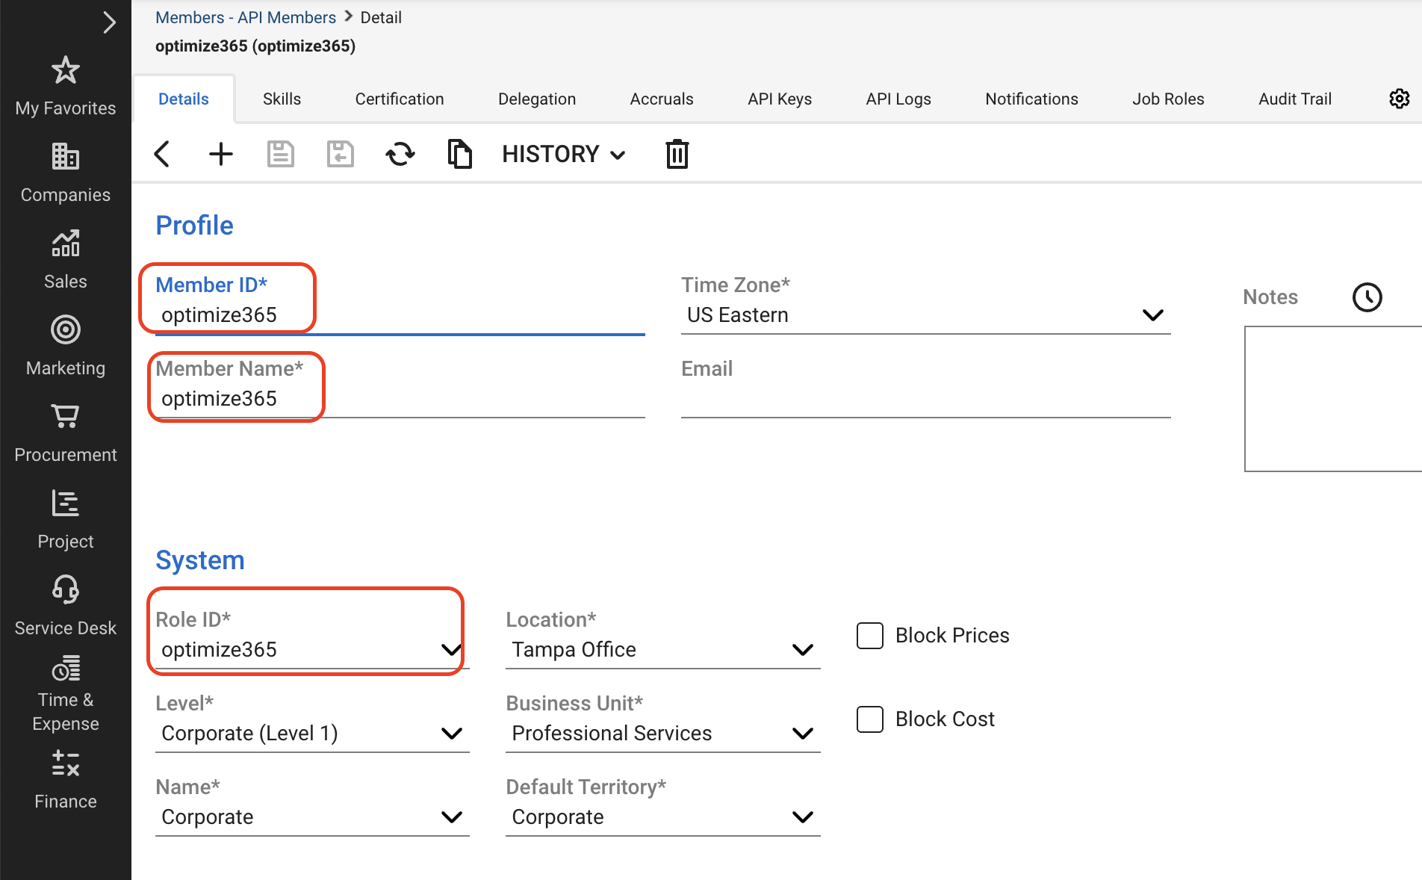1422x880 pixels.
Task: Click the Notes clock timestamp icon
Action: [1367, 297]
